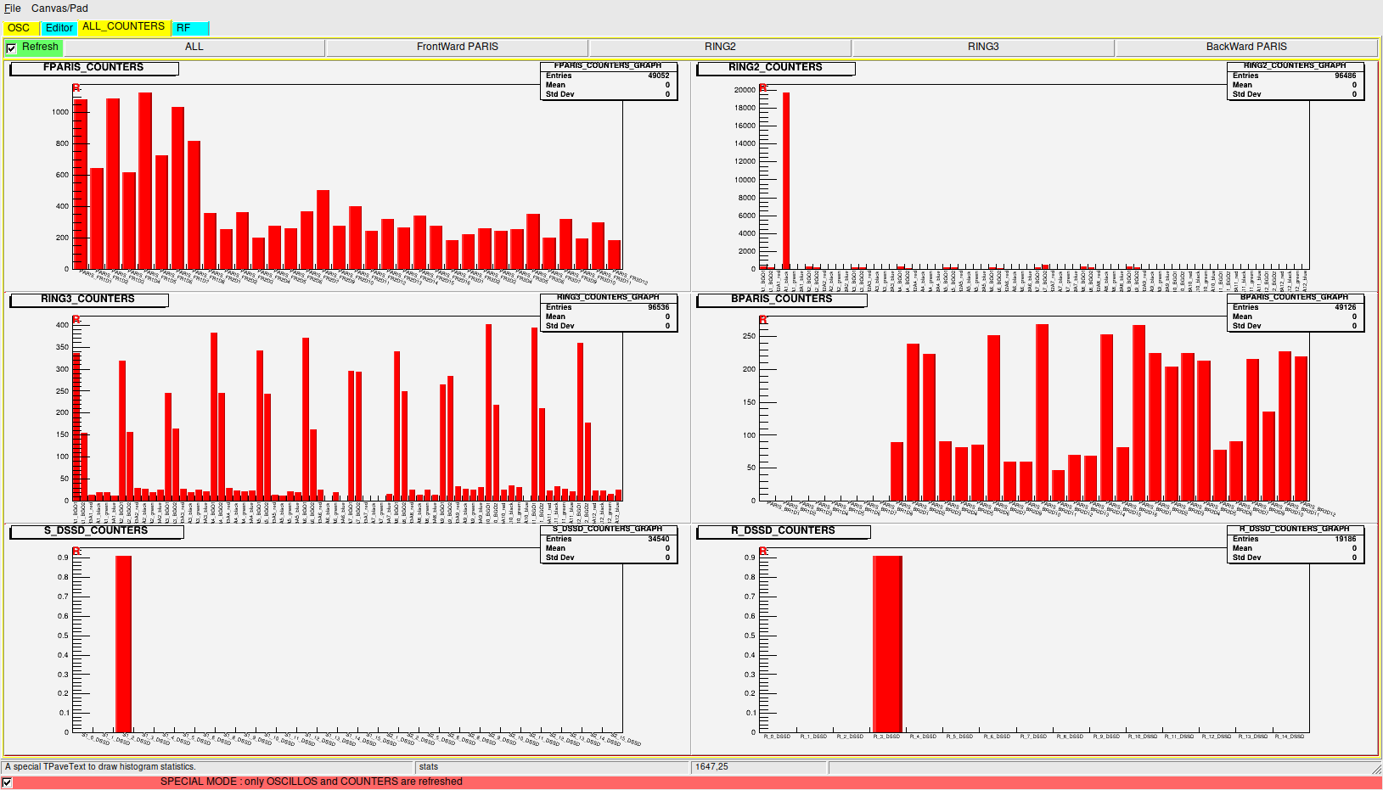Click the red R marker in RING3_COUNTERS plot
Viewport: 1383px width, 790px height.
[76, 320]
